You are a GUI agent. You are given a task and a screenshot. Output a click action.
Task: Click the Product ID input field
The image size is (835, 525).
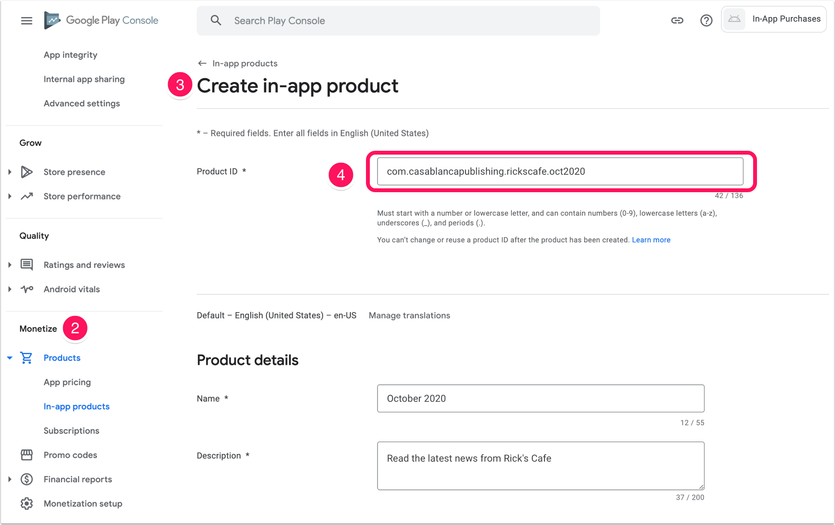(x=560, y=171)
